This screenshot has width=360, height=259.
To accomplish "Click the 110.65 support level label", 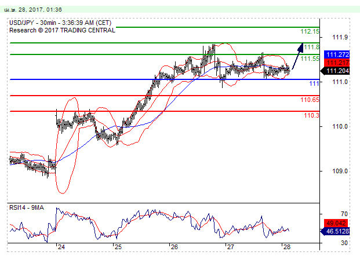I will pos(310,100).
